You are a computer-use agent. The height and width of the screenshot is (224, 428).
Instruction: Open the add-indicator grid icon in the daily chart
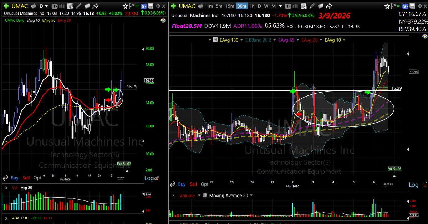click(x=70, y=6)
